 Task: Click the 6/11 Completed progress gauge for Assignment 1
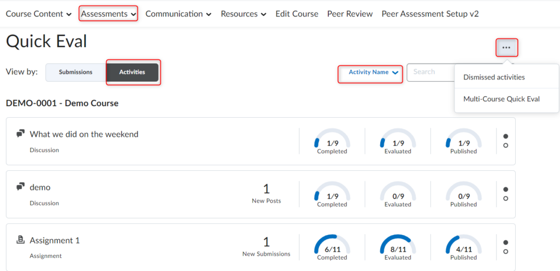[x=332, y=247]
